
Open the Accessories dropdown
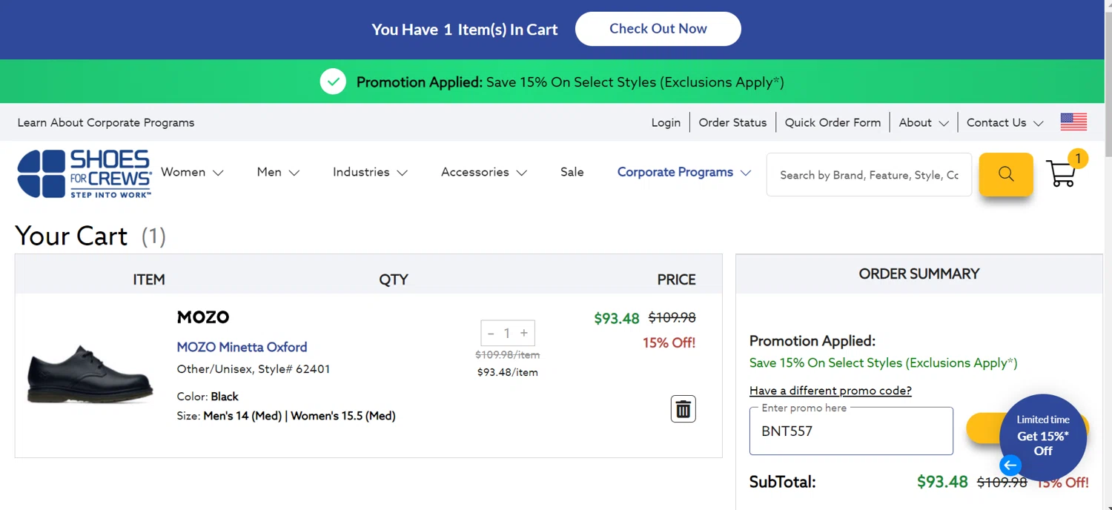coord(484,172)
